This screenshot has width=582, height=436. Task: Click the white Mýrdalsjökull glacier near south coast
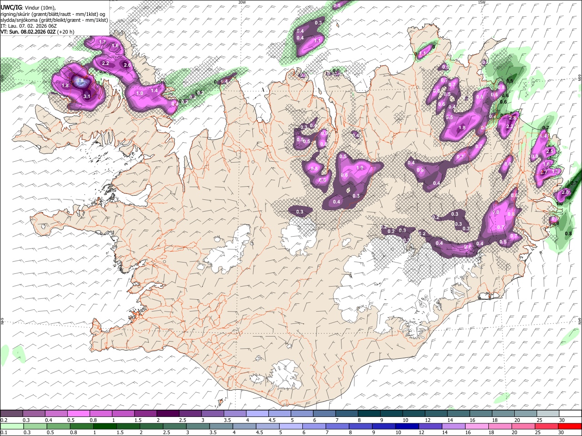coord(285,375)
